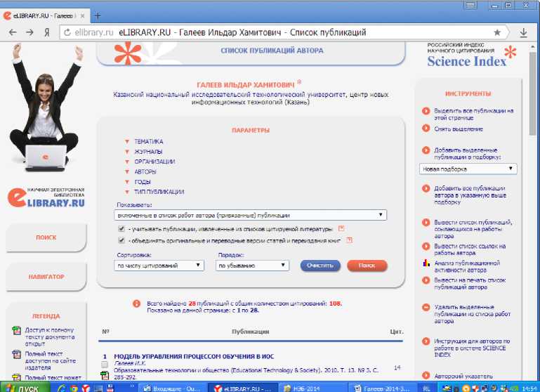Switch to 'НЭБ-2014' taskbar window
The height and width of the screenshot is (392, 540).
point(312,388)
